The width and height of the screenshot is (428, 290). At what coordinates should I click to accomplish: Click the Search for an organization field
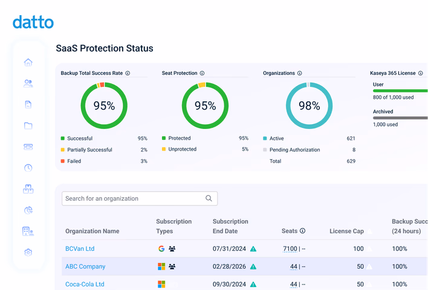click(x=140, y=198)
